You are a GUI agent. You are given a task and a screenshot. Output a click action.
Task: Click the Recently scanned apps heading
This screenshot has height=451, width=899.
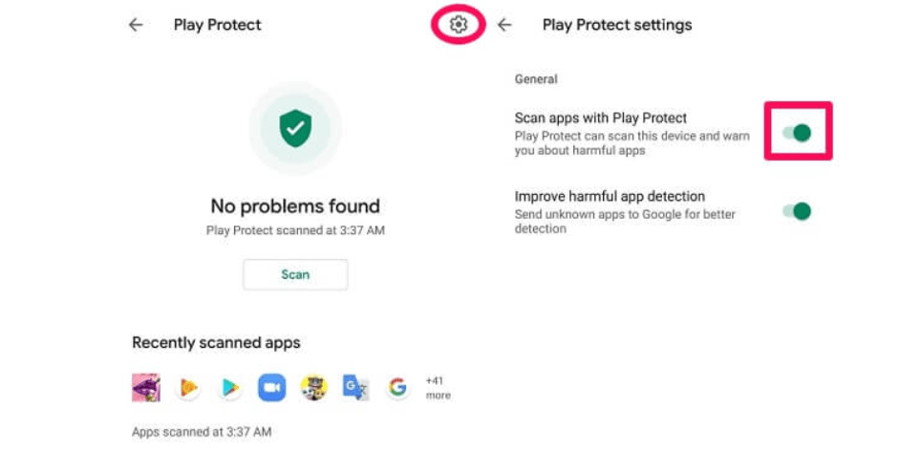coord(216,343)
